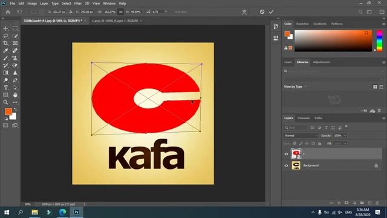
Task: Select the Eraser tool
Action: 15,65
